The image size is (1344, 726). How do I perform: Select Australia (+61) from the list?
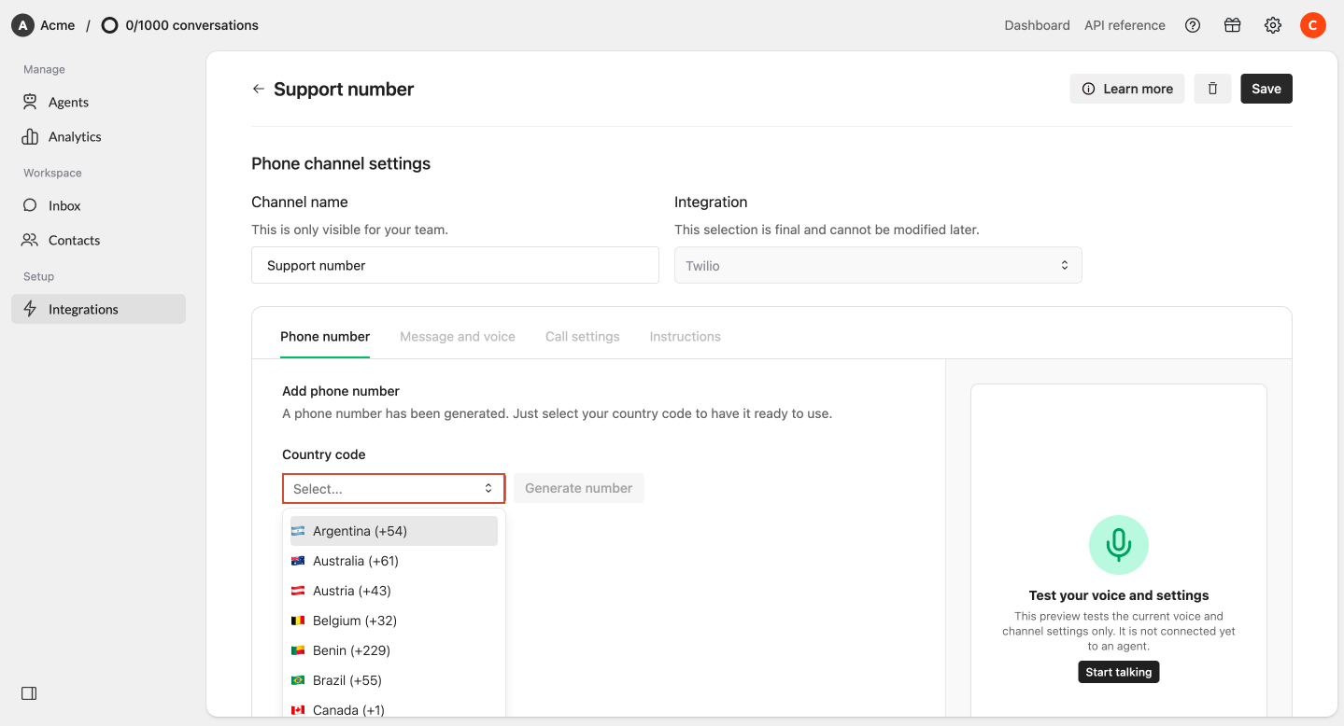tap(393, 561)
